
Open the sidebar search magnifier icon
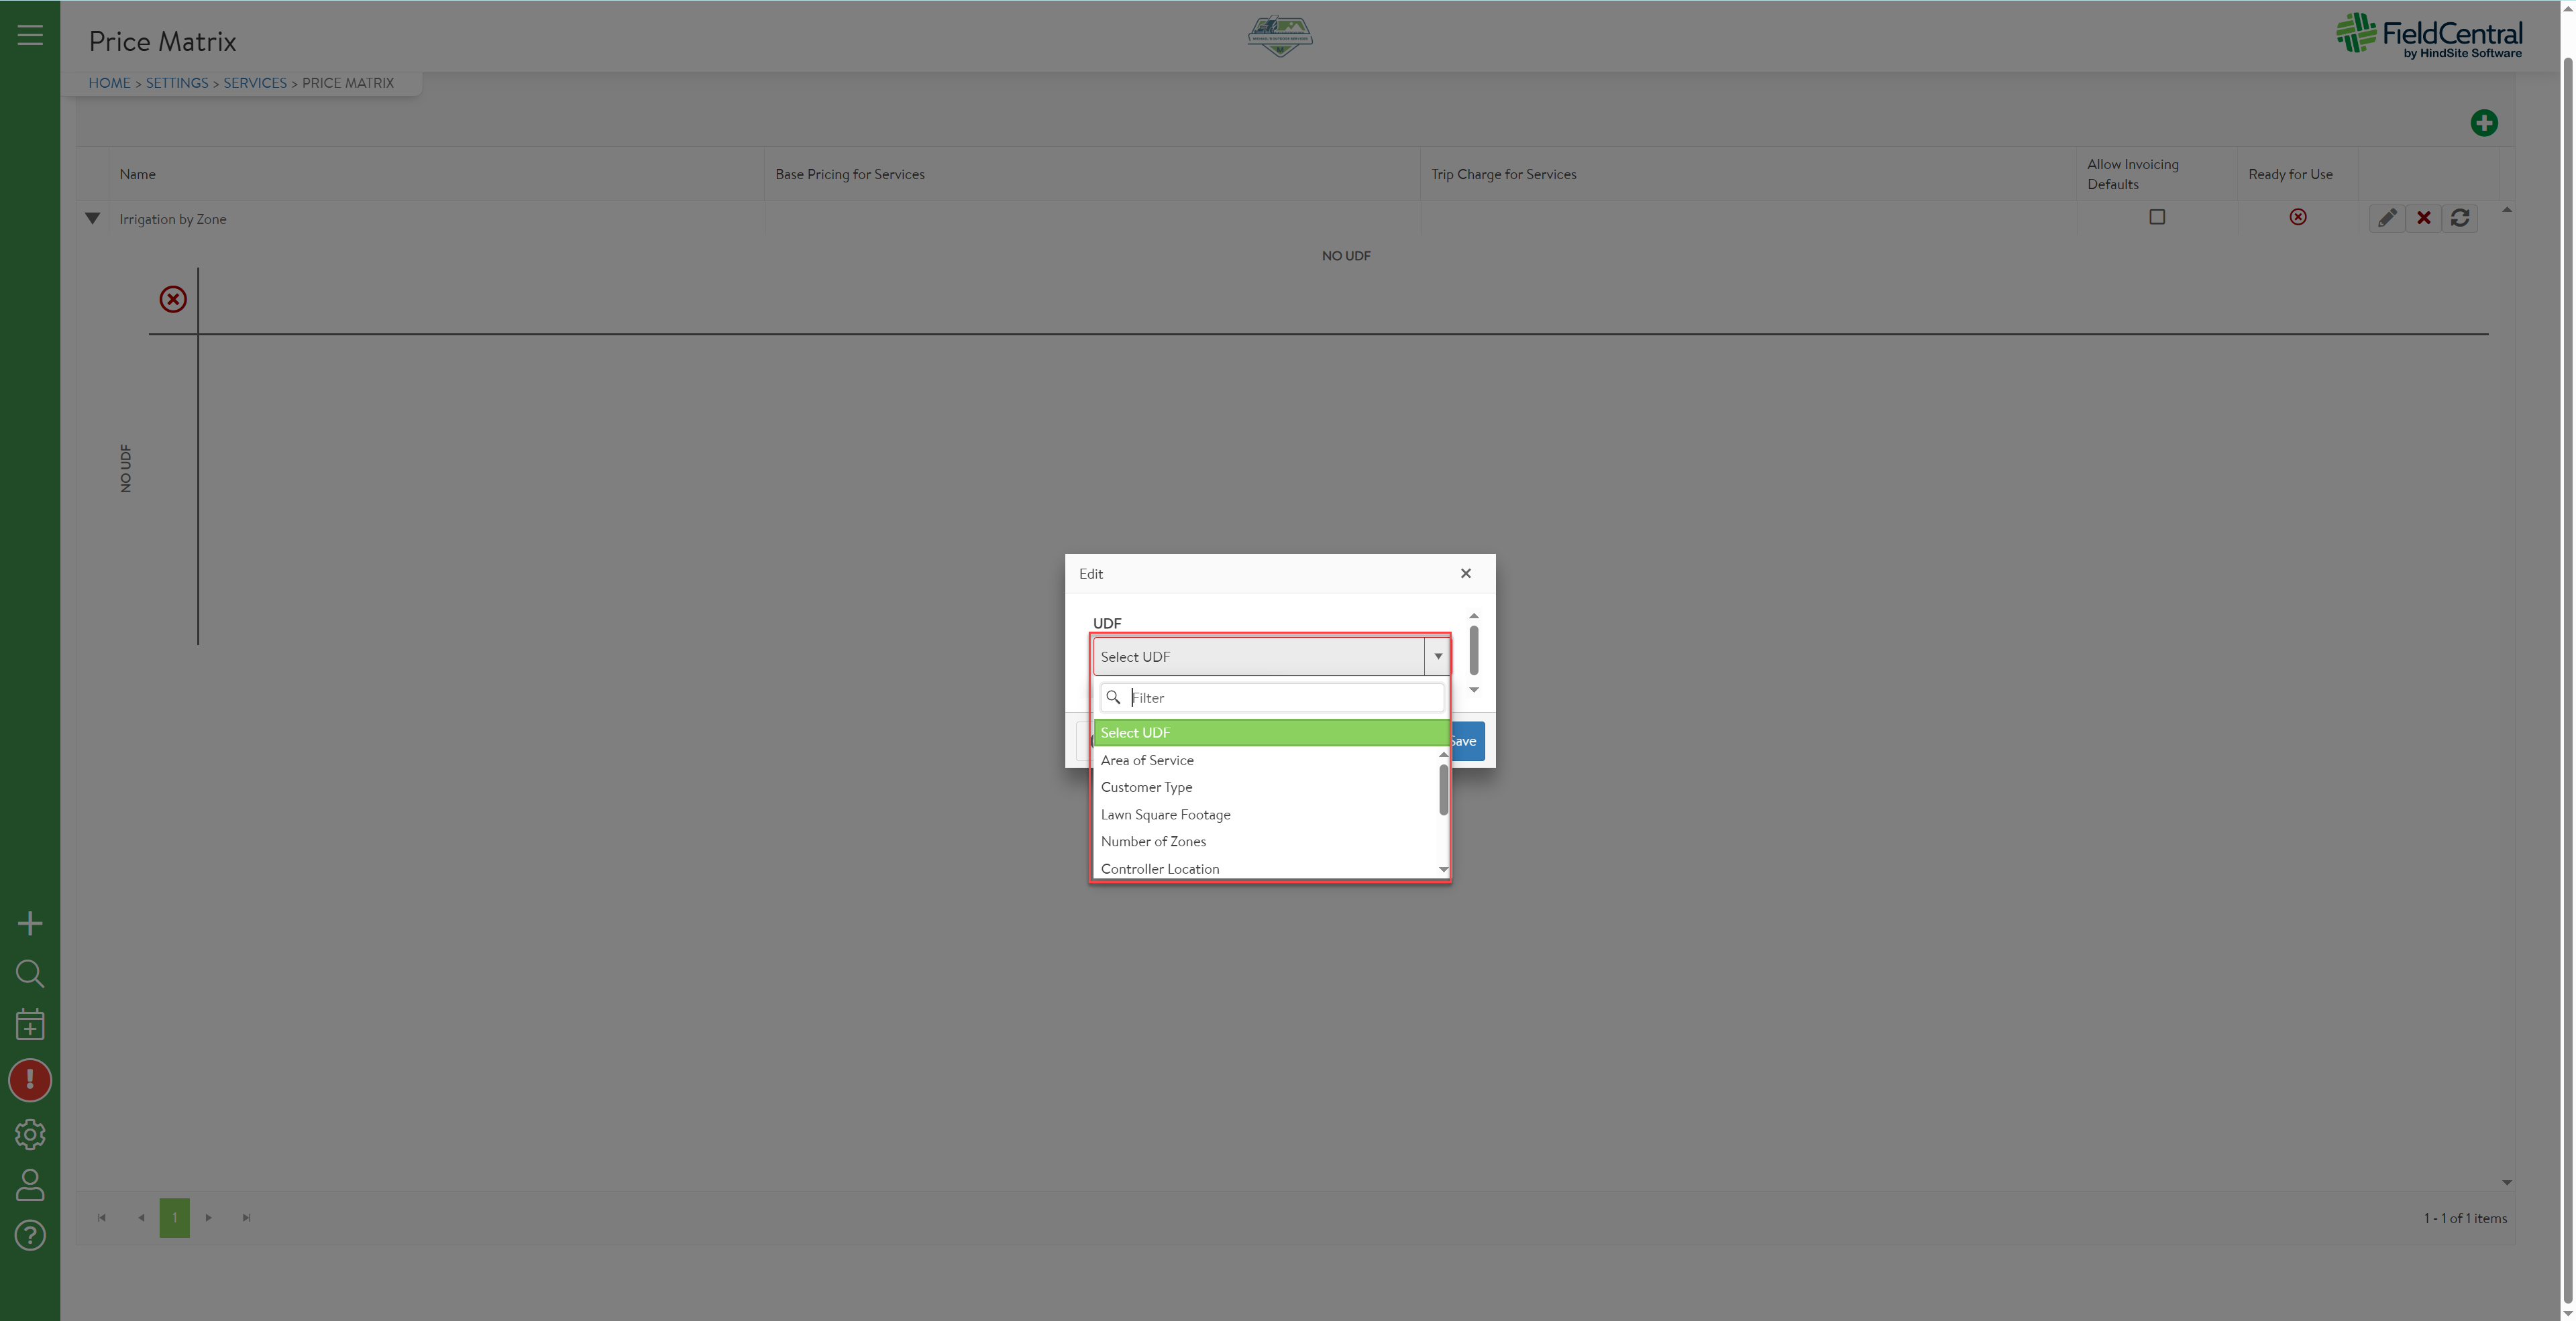click(30, 973)
